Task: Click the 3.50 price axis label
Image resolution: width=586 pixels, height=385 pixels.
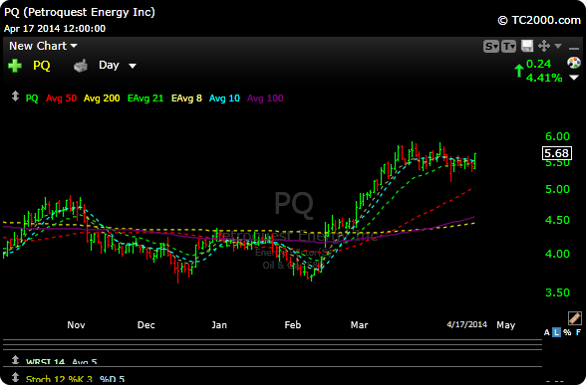Action: [x=557, y=292]
